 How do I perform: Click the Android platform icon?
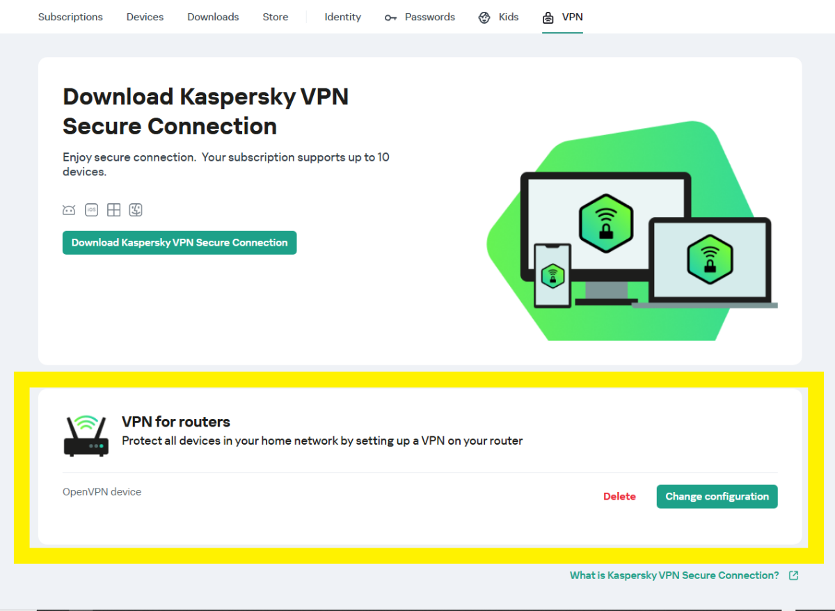point(69,209)
